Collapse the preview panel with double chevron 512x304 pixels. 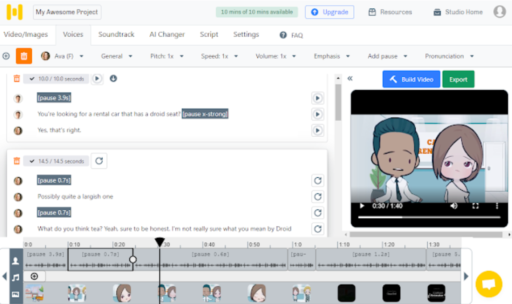[350, 79]
